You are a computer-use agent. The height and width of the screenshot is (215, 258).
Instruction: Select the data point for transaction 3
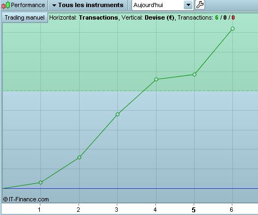coord(117,114)
